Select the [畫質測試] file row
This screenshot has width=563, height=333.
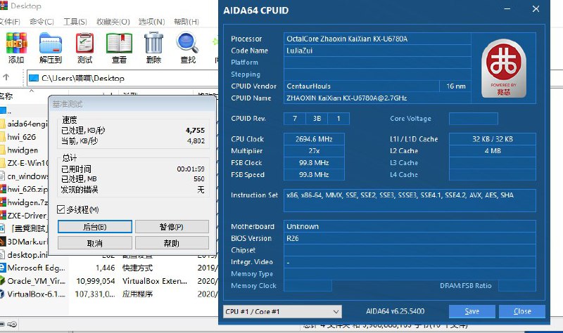(x=24, y=228)
